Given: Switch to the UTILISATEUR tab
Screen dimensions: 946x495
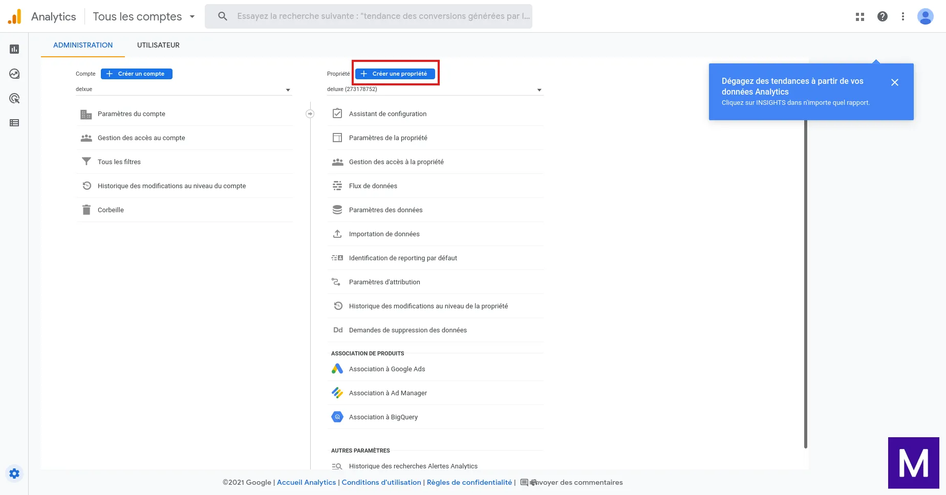Looking at the screenshot, I should pyautogui.click(x=158, y=45).
